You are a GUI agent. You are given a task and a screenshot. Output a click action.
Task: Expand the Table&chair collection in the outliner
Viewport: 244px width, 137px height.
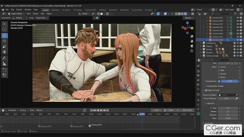pos(200,43)
